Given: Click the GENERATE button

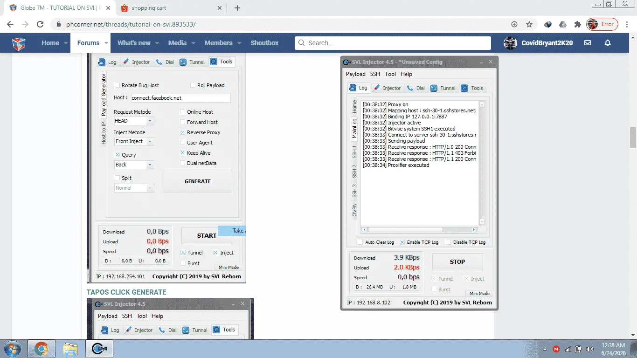Looking at the screenshot, I should point(198,181).
